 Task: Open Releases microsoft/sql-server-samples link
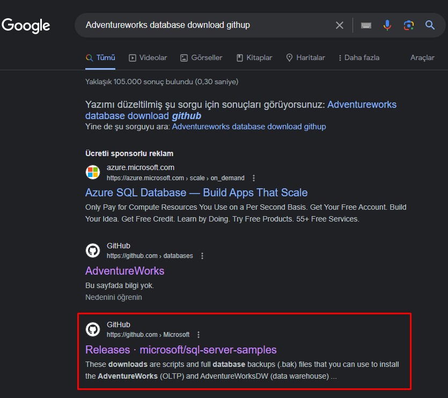(x=181, y=350)
